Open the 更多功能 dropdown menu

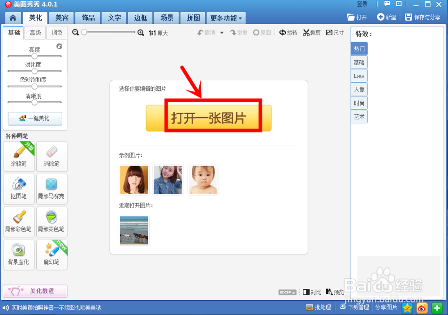point(225,17)
